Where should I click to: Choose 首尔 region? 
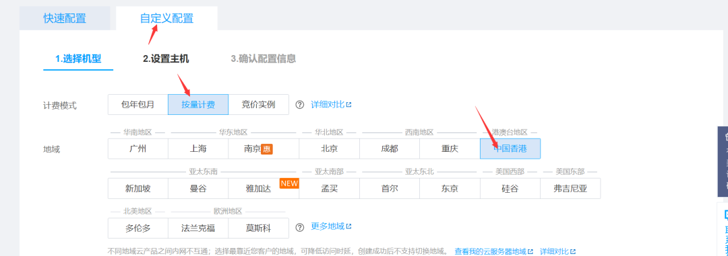pos(390,188)
